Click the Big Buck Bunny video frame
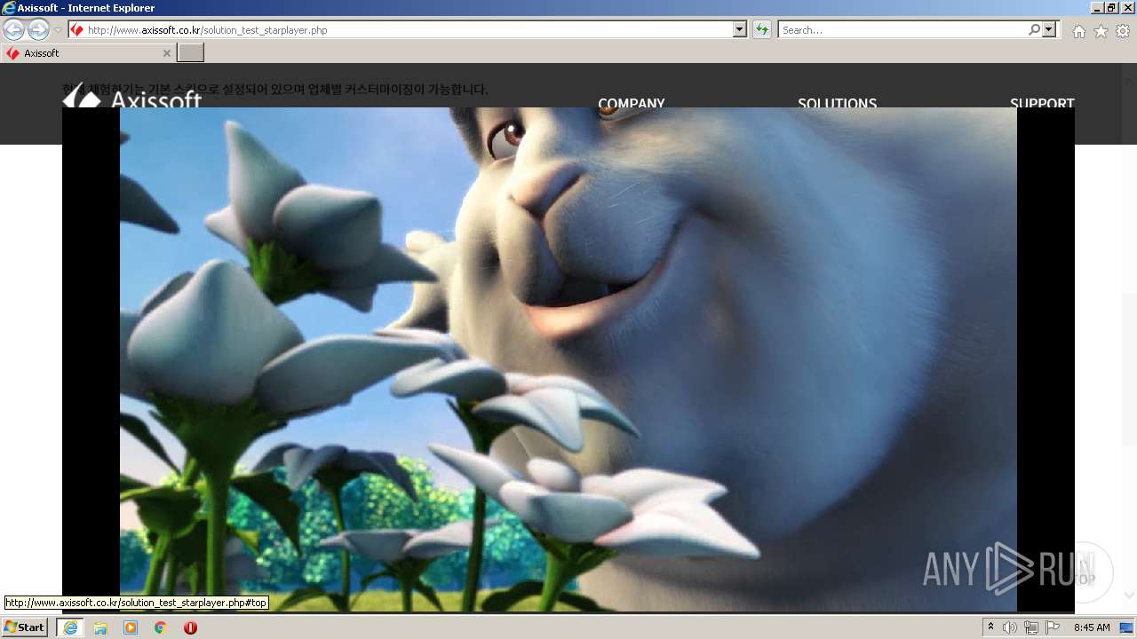Screen dimensions: 1137x639 click(x=568, y=359)
